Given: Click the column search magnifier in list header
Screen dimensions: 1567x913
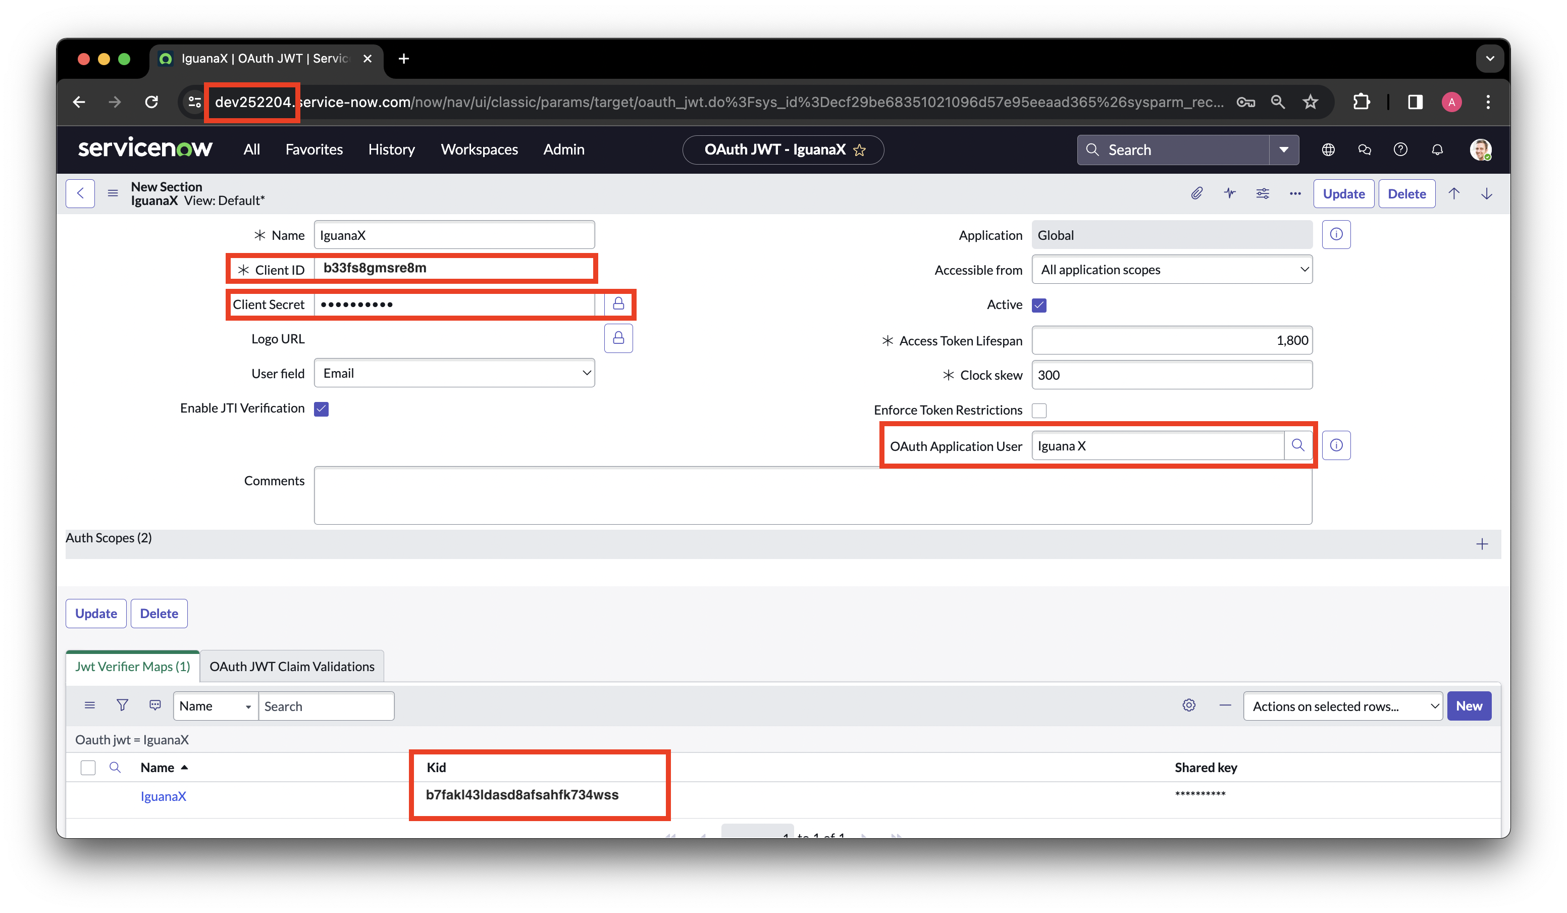Looking at the screenshot, I should 115,768.
